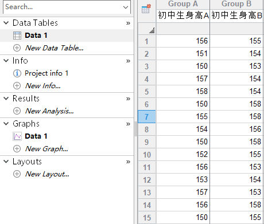
Task: Click the panel splitter handle between navigator and table
Action: (135, 129)
